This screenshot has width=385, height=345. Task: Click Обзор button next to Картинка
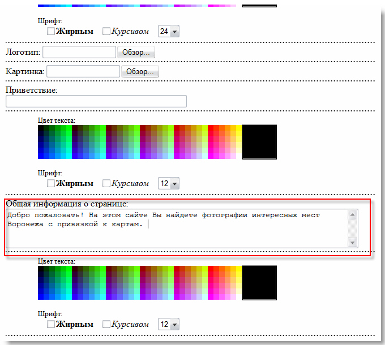click(x=140, y=71)
